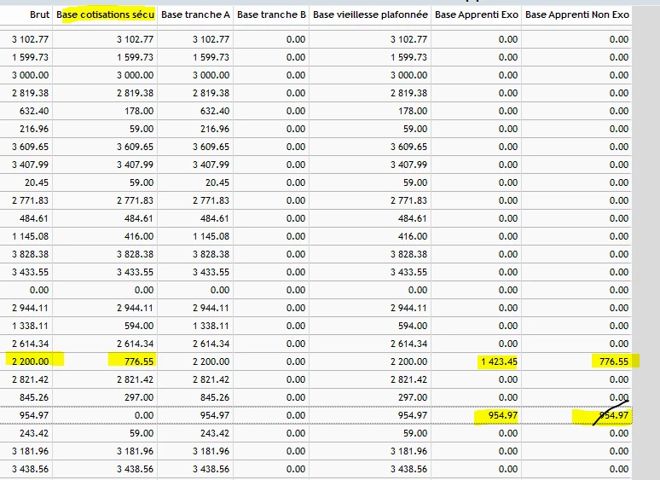Click Base cotisations sécu 0.00 in 954.97 row

[x=144, y=416]
